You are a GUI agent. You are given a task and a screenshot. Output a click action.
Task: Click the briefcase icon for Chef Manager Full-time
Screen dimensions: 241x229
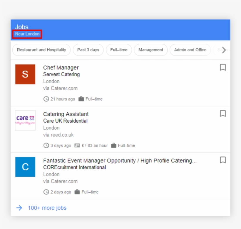[81, 99]
